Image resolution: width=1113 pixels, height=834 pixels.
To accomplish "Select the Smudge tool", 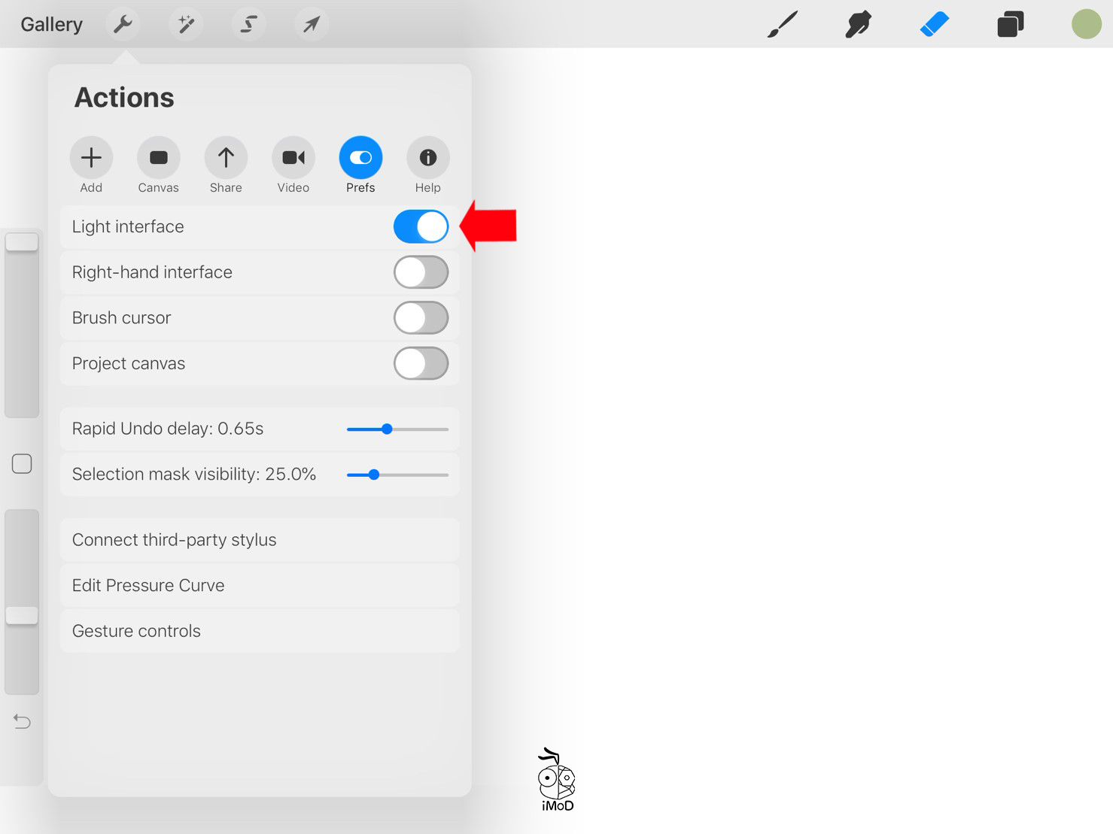I will tap(858, 23).
